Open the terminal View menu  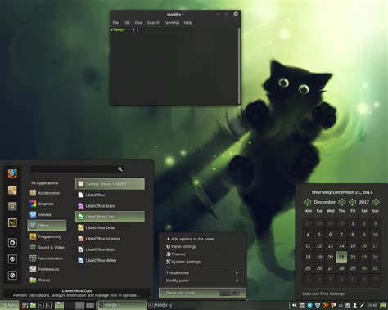tap(138, 23)
